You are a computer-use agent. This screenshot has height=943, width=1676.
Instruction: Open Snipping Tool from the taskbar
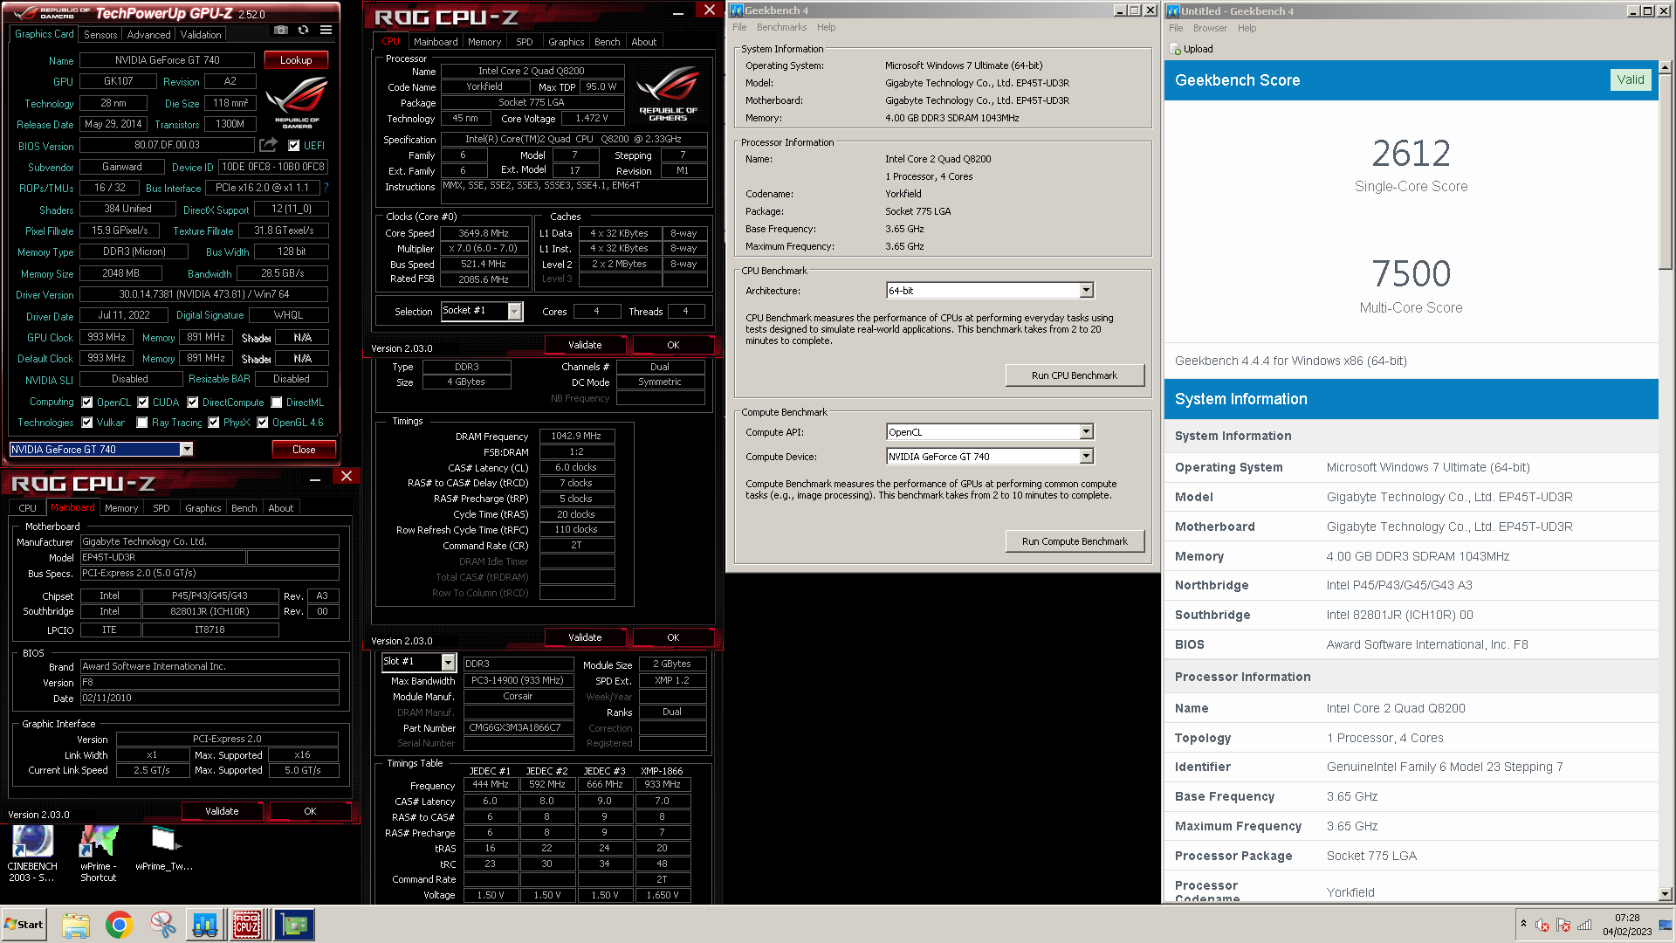coord(162,925)
